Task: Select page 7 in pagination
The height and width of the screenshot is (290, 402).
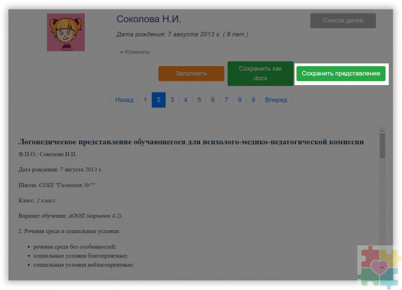Action: click(x=226, y=100)
